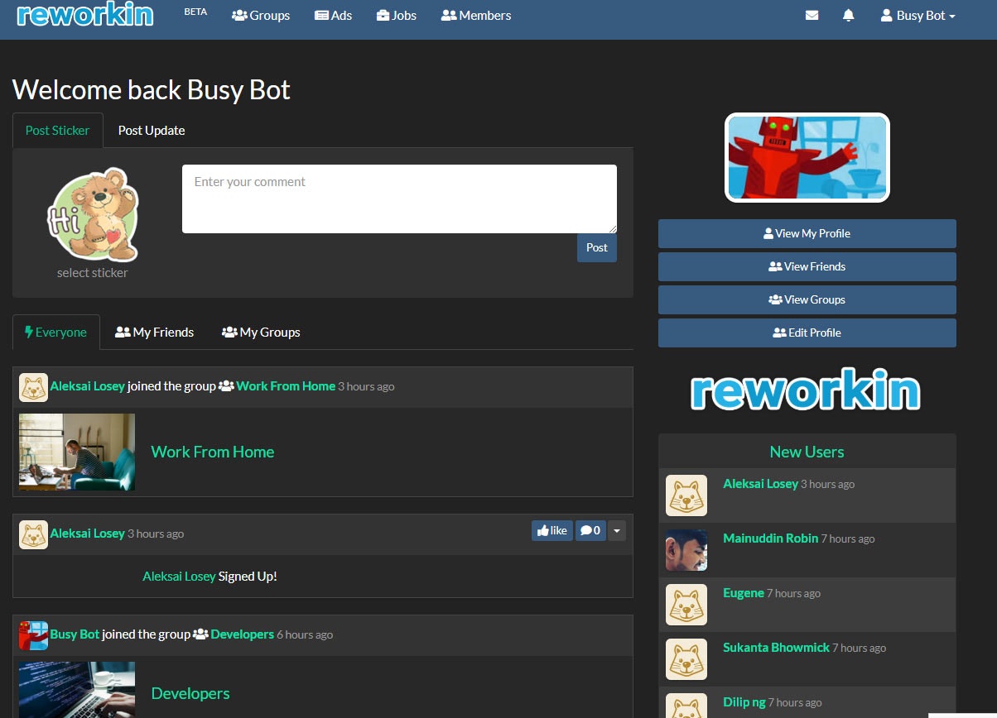
Task: Open the Busy Bot user dropdown
Action: (918, 16)
